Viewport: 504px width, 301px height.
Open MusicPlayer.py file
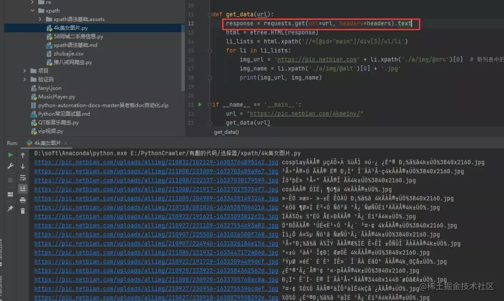56,97
